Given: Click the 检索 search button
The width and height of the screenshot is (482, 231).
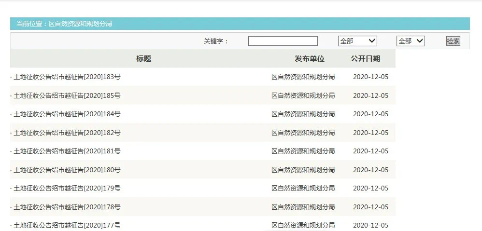Looking at the screenshot, I should (x=453, y=41).
